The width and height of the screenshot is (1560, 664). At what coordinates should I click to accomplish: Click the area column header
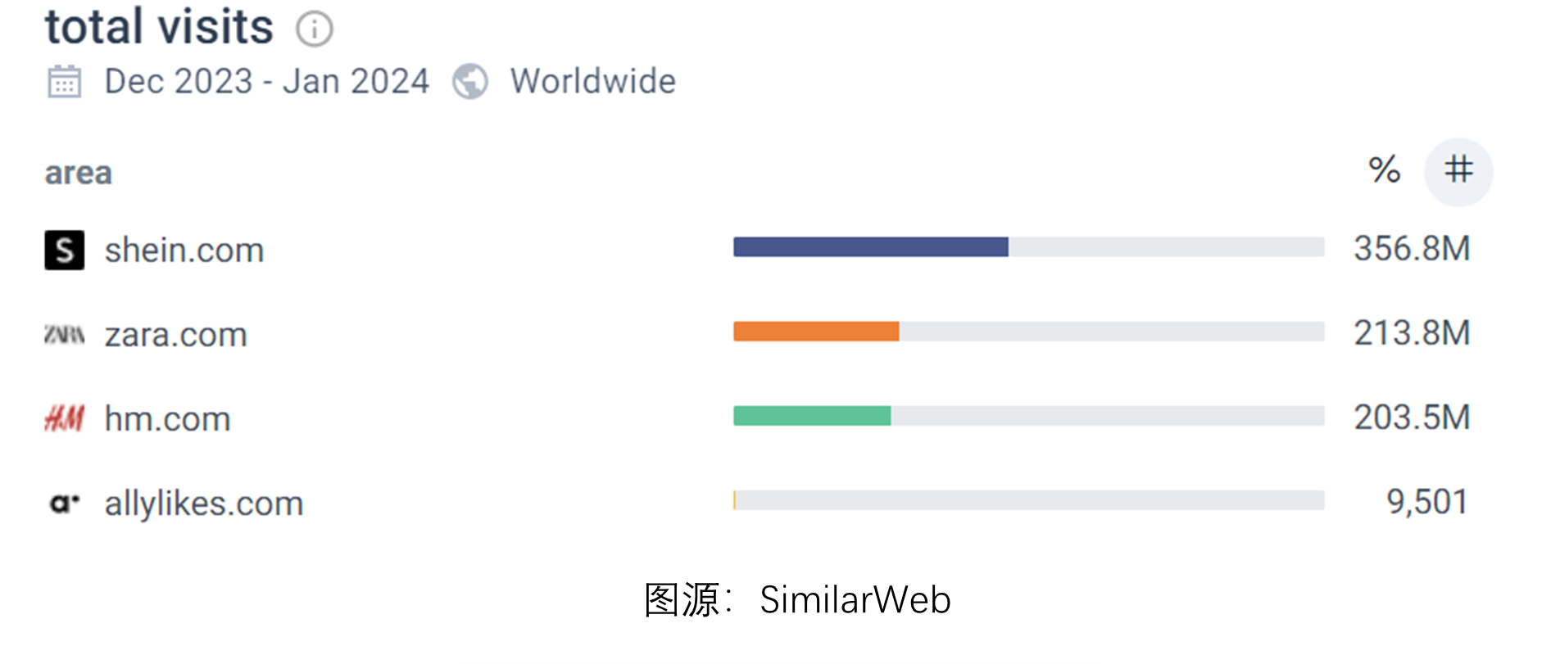pyautogui.click(x=78, y=173)
